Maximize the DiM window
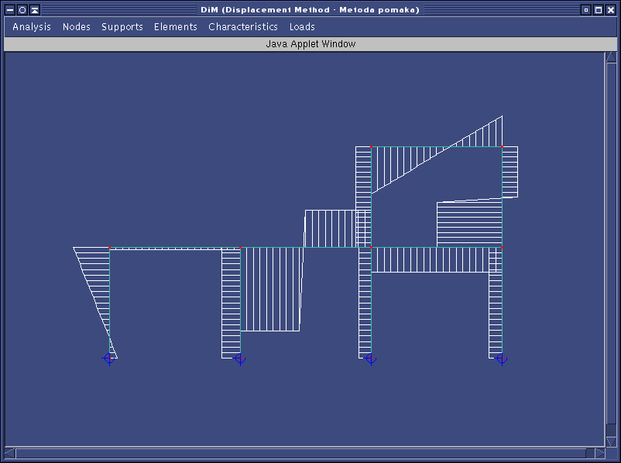The height and width of the screenshot is (463, 621). point(599,10)
